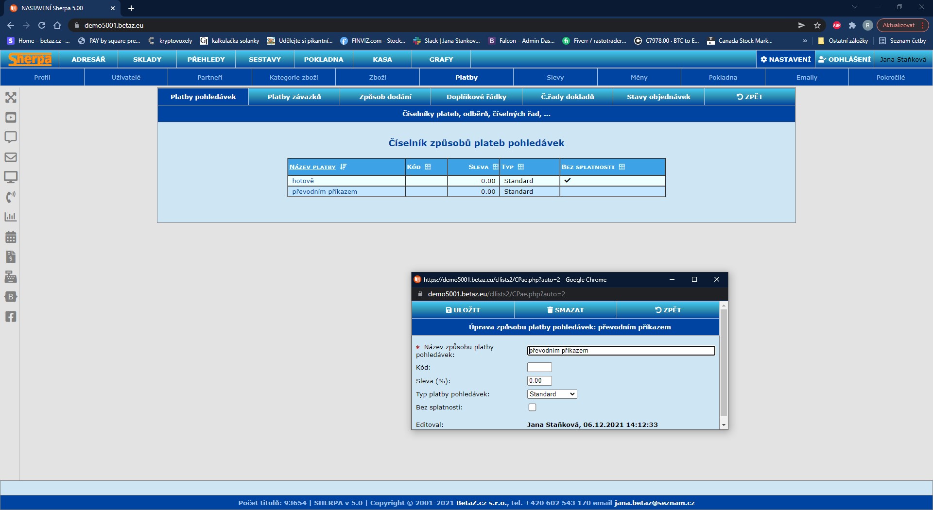Image resolution: width=933 pixels, height=510 pixels.
Task: Click the bar chart sidebar icon
Action: tap(11, 217)
